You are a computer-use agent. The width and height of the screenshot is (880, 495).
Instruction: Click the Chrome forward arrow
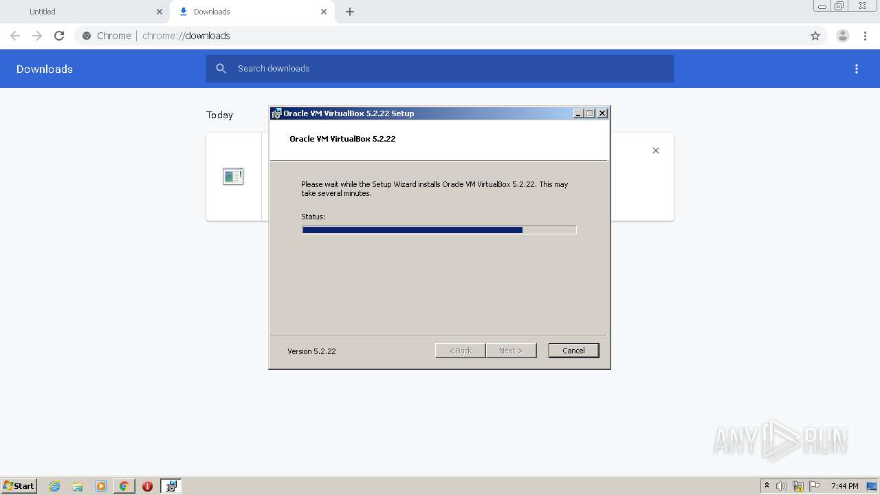coord(37,36)
